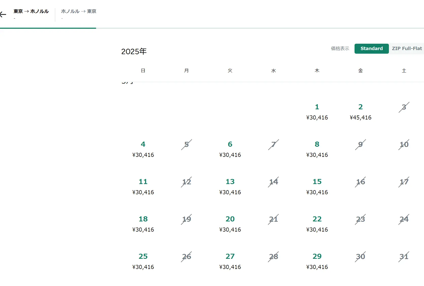Viewport: 424px width, 286px height.
Task: Choose May 8 departure date
Action: click(x=317, y=149)
